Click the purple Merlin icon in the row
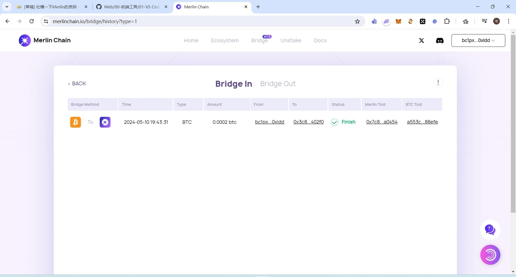 105,122
